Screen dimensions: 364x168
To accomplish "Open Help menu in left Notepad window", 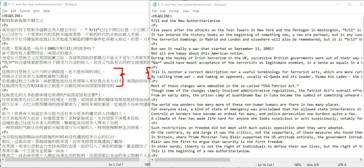I will point(47,11).
